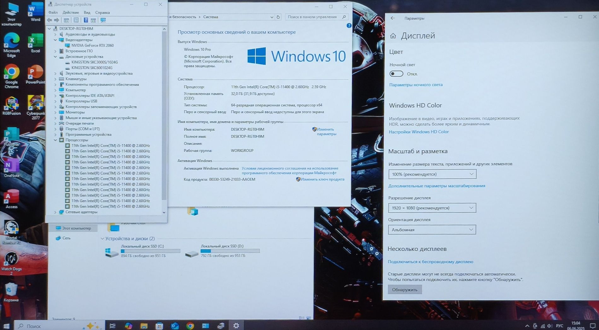Expand the Клавиатуры tree node
599x330 pixels.
(x=55, y=79)
